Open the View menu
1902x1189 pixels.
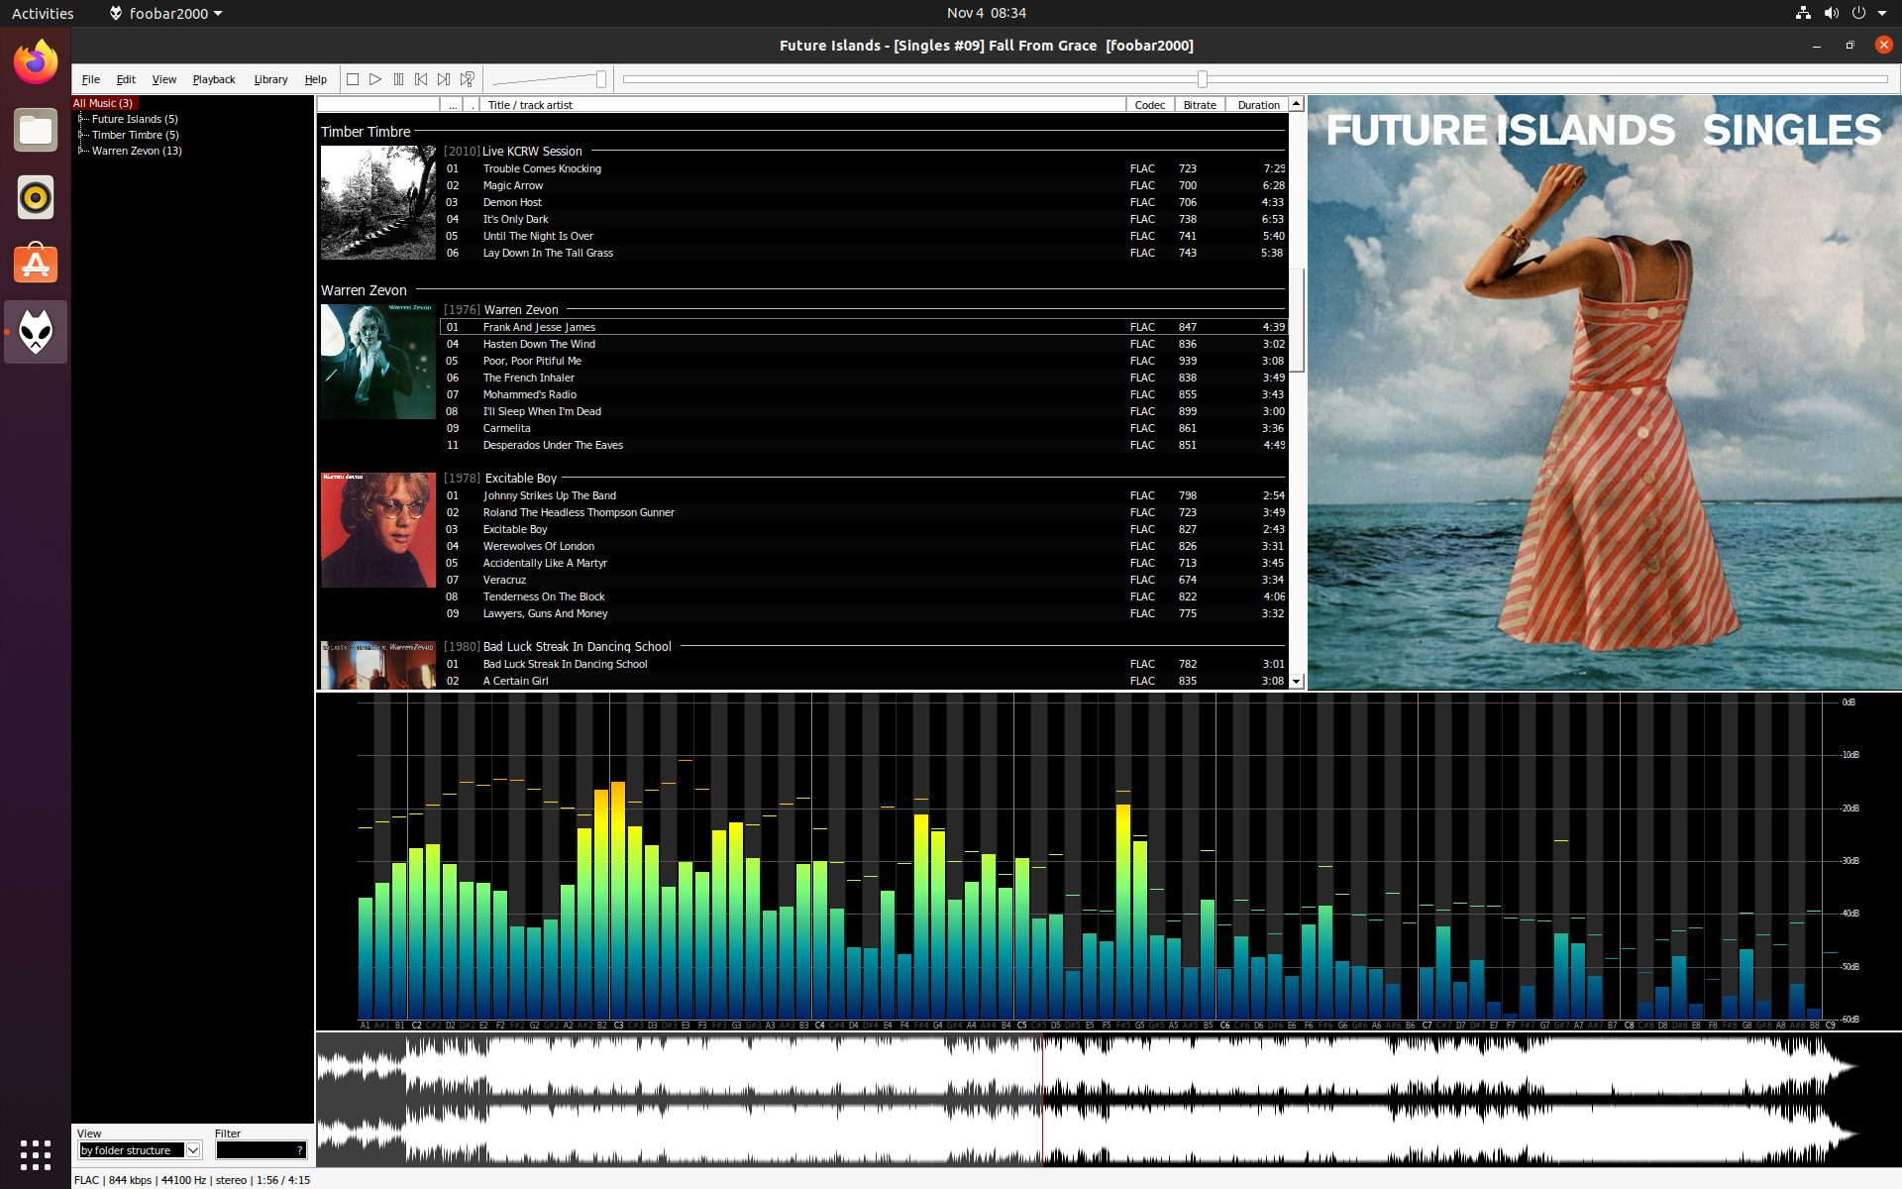pyautogui.click(x=163, y=79)
